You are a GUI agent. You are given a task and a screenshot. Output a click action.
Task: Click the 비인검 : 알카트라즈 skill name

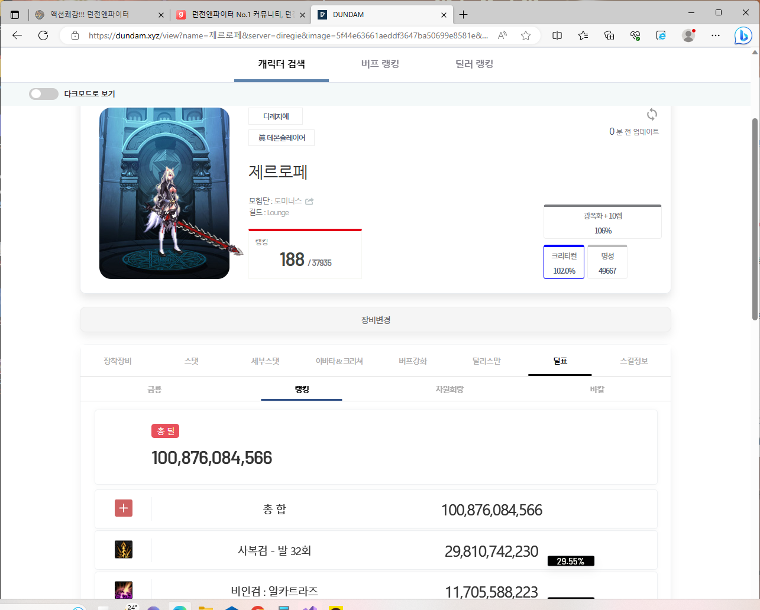274,591
